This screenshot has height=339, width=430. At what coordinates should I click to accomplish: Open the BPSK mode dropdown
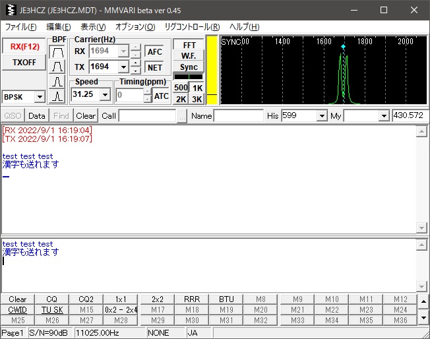pos(39,97)
